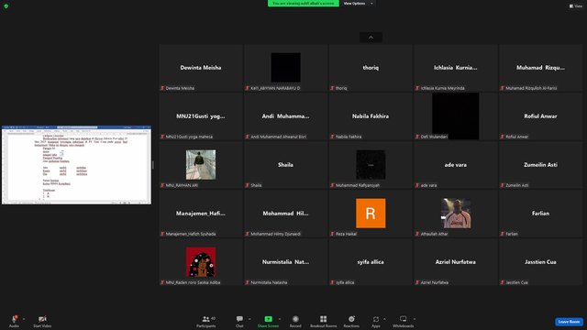Select Andi Muhammad participant tile
Screen dimensions: 587x330
285,116
